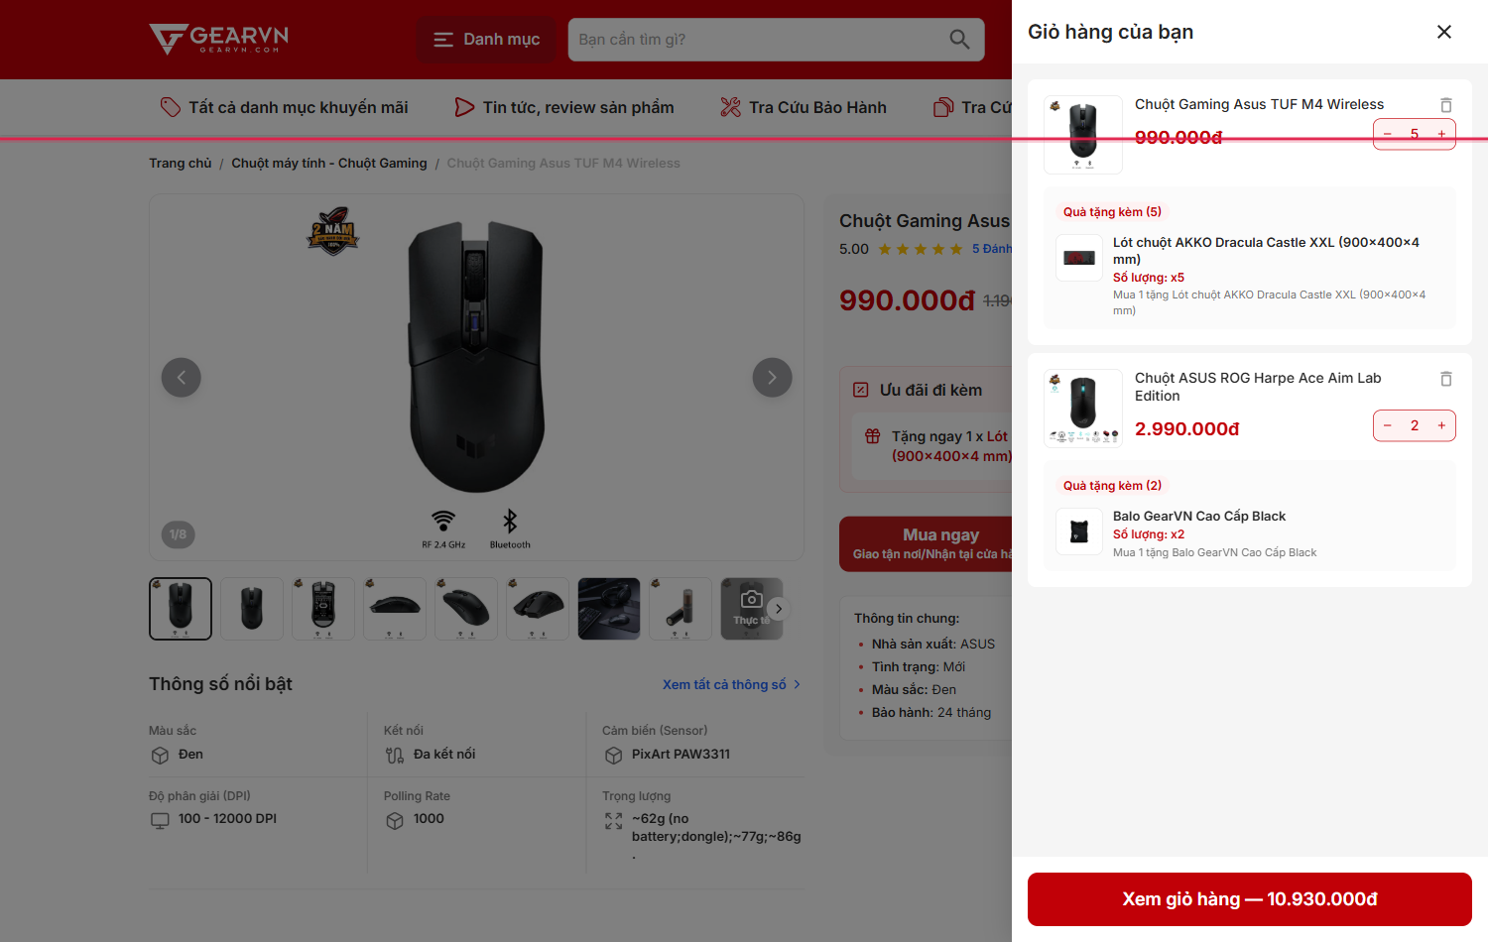Decrease ROG Harpe Ace quantity with minus

[x=1388, y=425]
